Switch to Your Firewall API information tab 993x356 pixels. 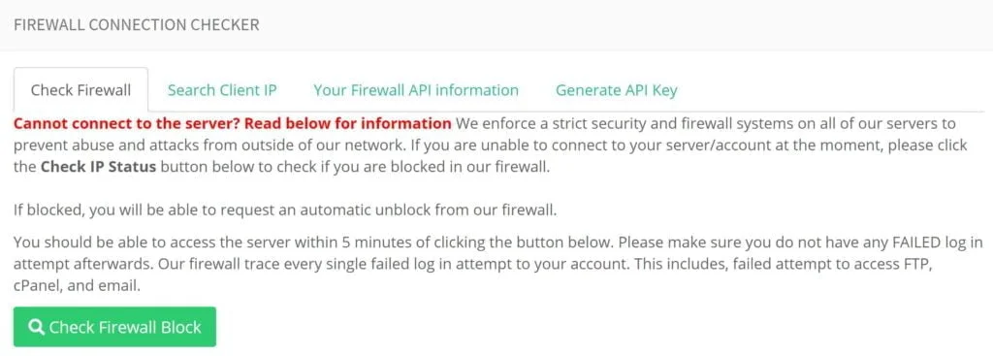tap(416, 90)
